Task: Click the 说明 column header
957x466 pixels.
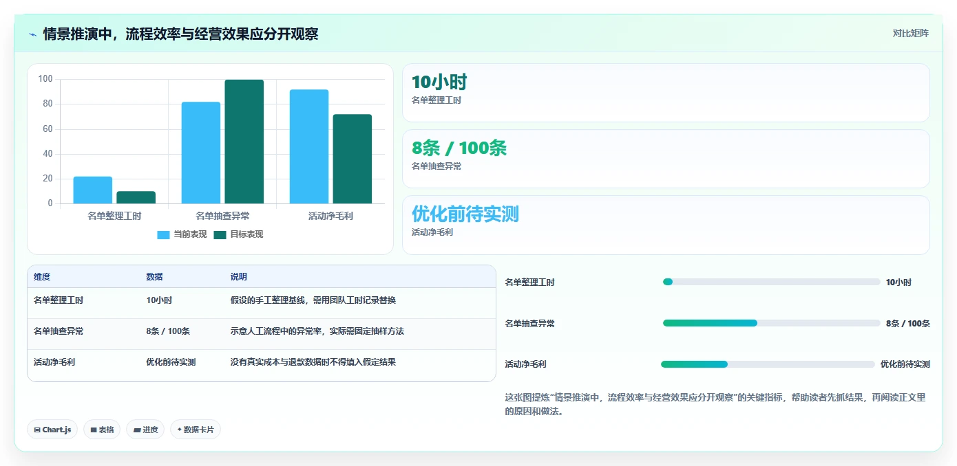Action: (x=238, y=277)
